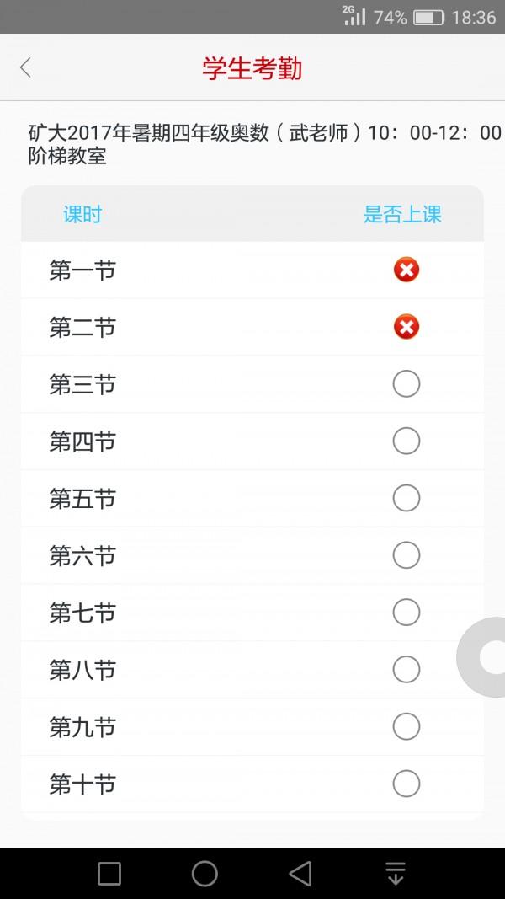Tap the hide-navigation arrow icon at bottom right
This screenshot has height=899, width=505.
[x=396, y=875]
